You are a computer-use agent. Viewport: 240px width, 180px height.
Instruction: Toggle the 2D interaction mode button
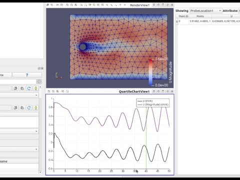click(x=57, y=5)
